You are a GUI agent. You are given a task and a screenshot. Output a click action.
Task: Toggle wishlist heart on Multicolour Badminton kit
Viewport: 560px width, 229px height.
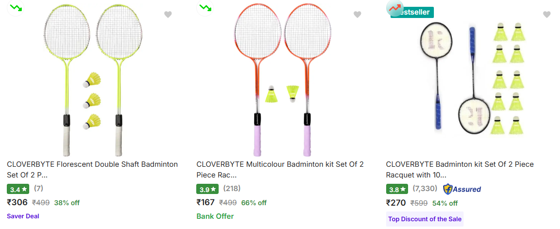pos(357,15)
